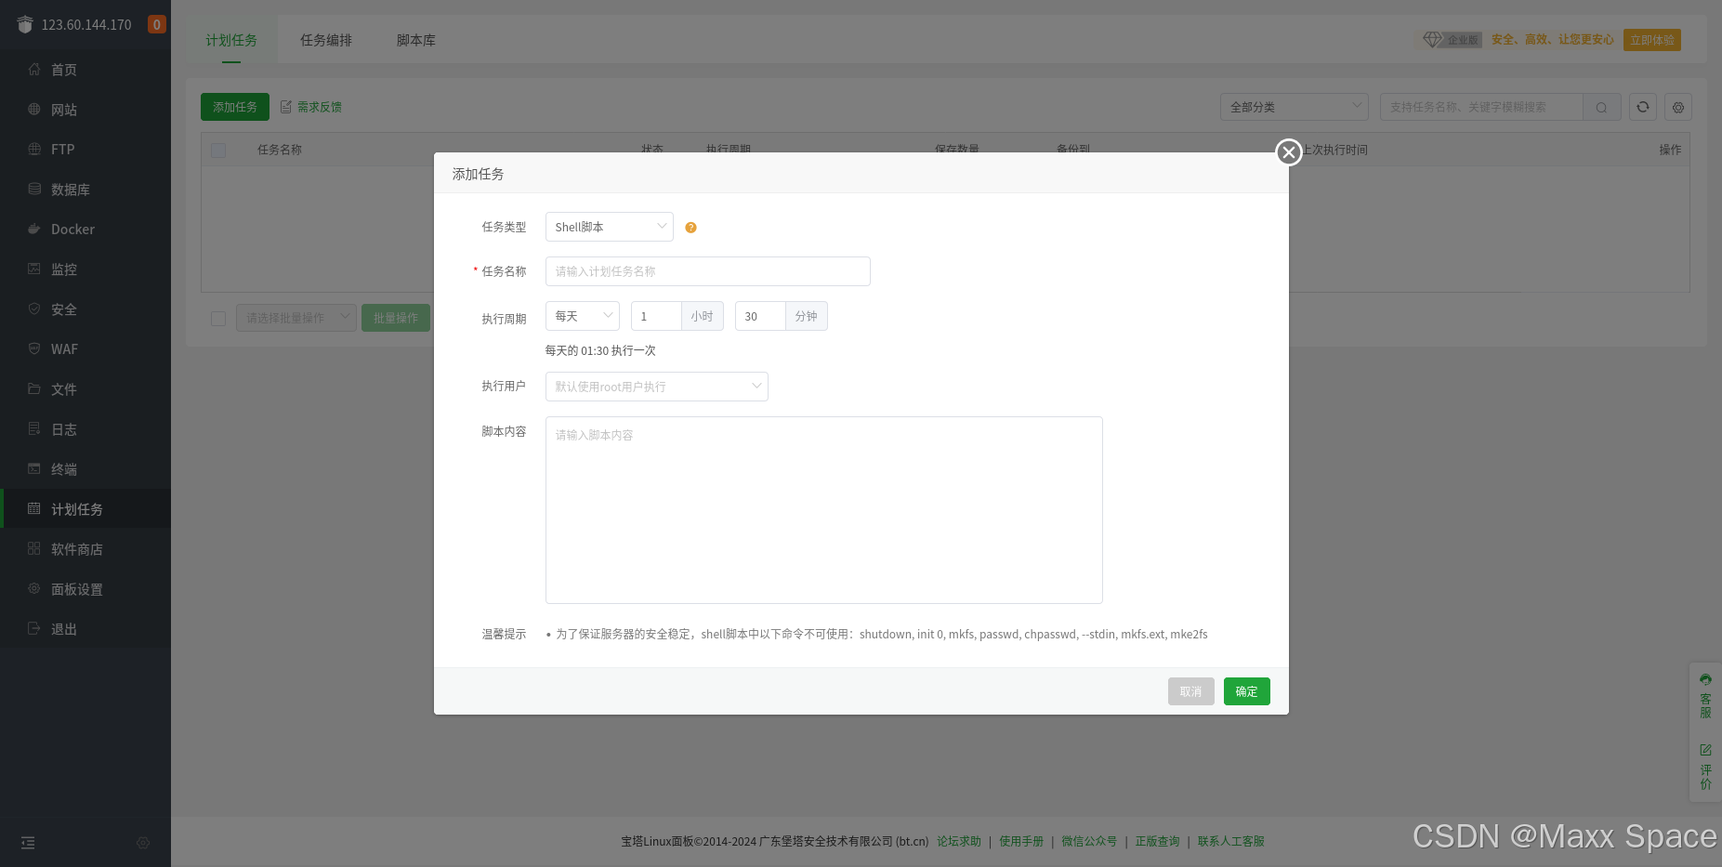Image resolution: width=1722 pixels, height=867 pixels.
Task: Click the 批量操作 button
Action: pyautogui.click(x=396, y=318)
